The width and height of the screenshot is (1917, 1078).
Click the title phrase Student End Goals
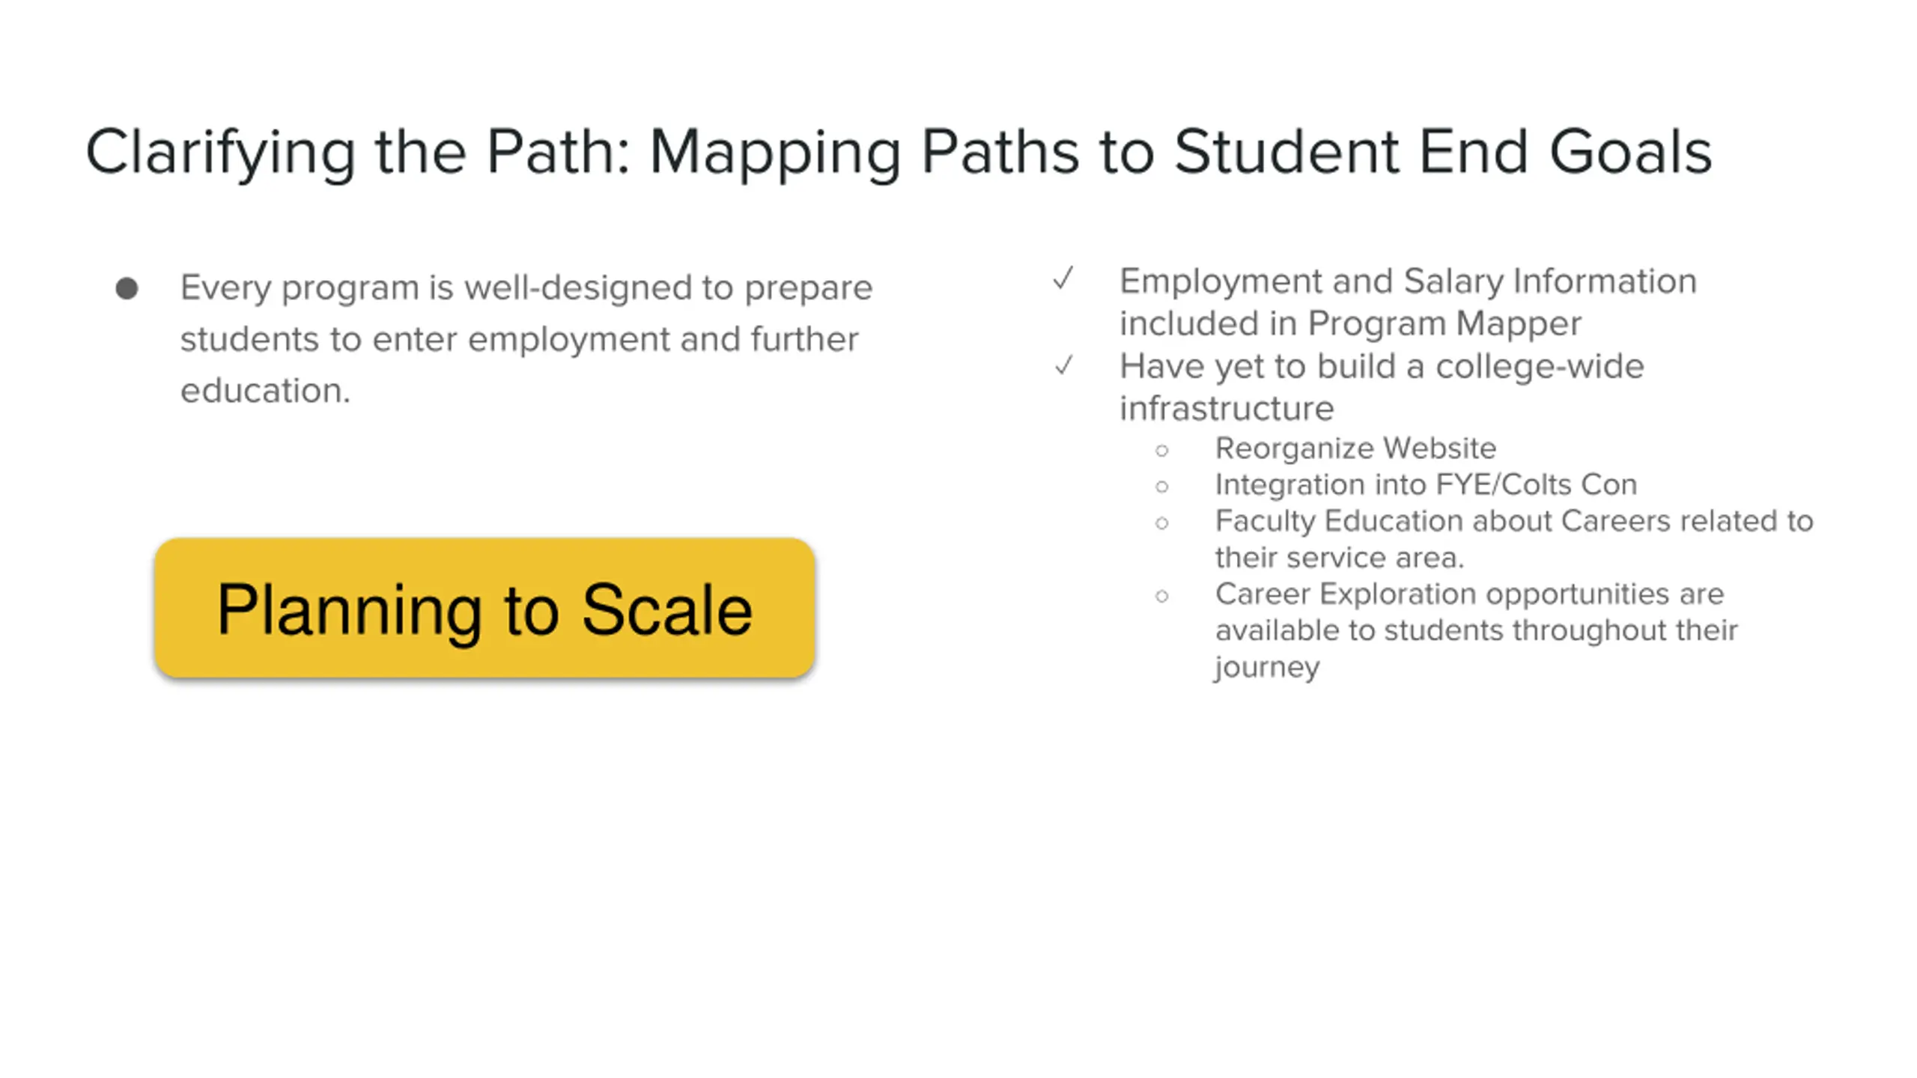pyautogui.click(x=1442, y=152)
